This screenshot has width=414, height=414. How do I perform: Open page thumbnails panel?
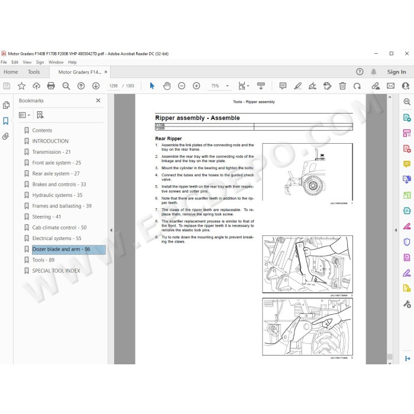coord(6,105)
